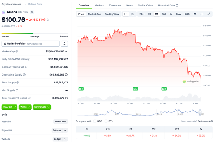Click the download chart data icon
214x143 pixels.
(202, 14)
